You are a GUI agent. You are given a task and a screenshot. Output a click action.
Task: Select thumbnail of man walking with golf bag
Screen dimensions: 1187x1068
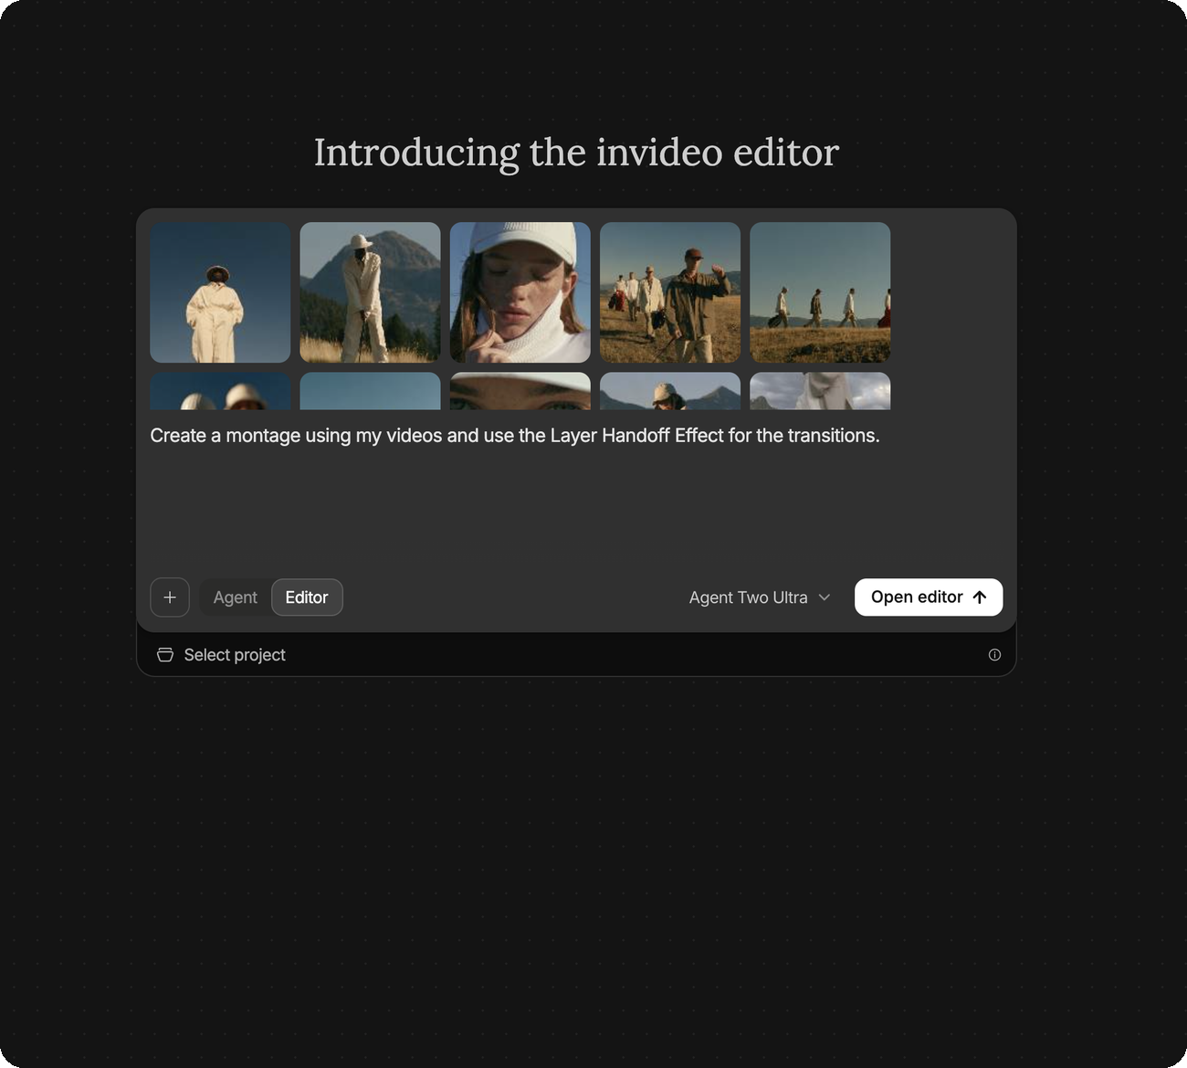(670, 292)
